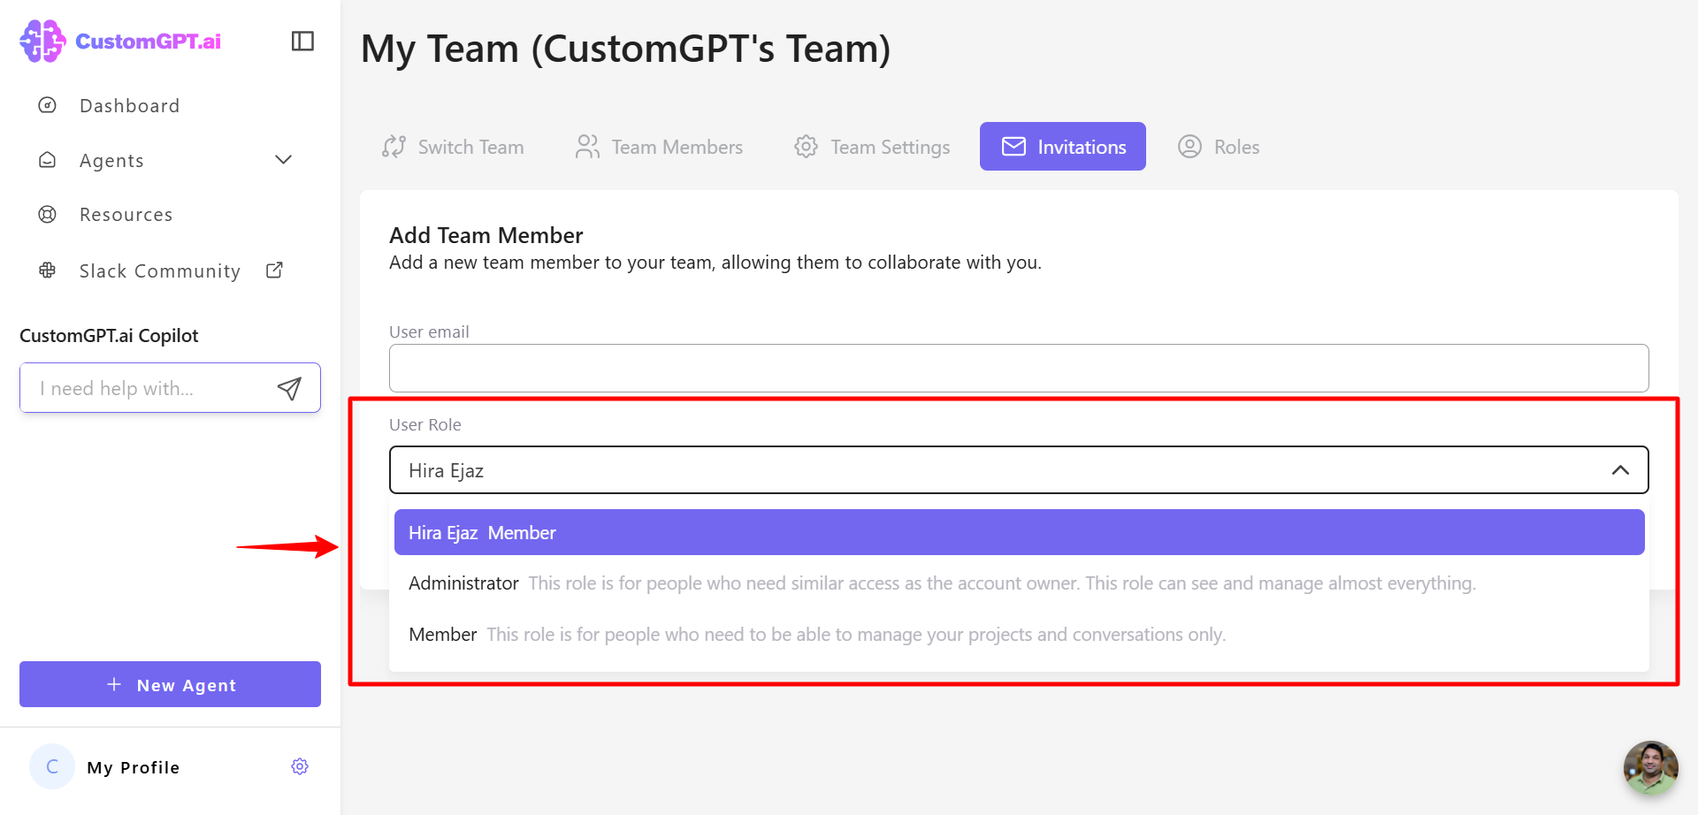Open profile settings gear icon
Image resolution: width=1698 pixels, height=815 pixels.
pos(300,766)
